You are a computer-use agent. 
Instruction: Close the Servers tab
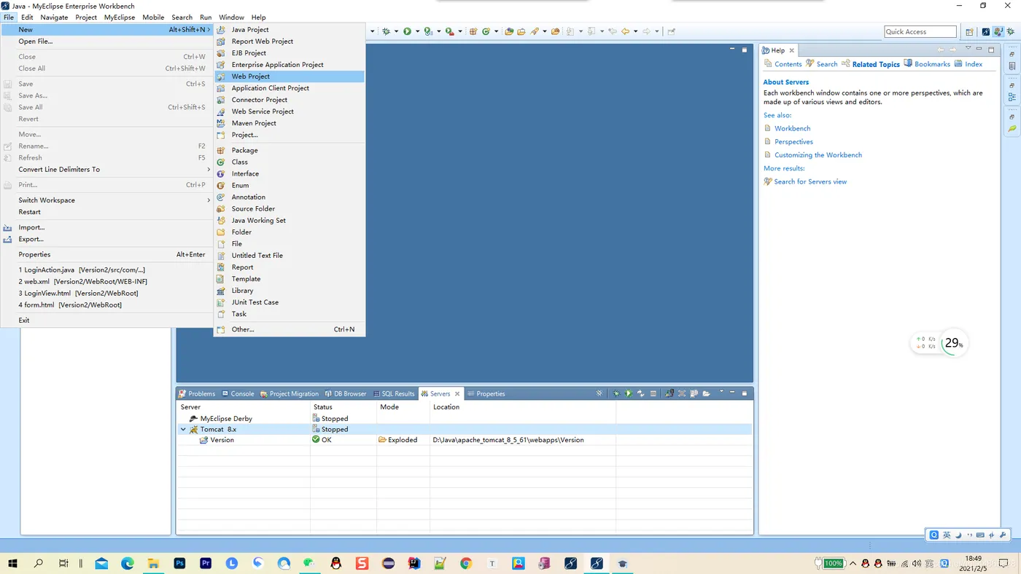click(457, 393)
